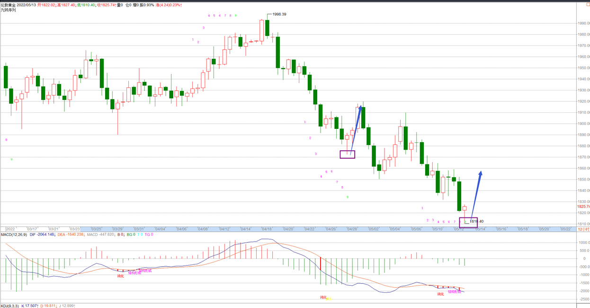Select the purple rectangle near 04/28 candle
This screenshot has height=308, width=590.
click(x=347, y=154)
